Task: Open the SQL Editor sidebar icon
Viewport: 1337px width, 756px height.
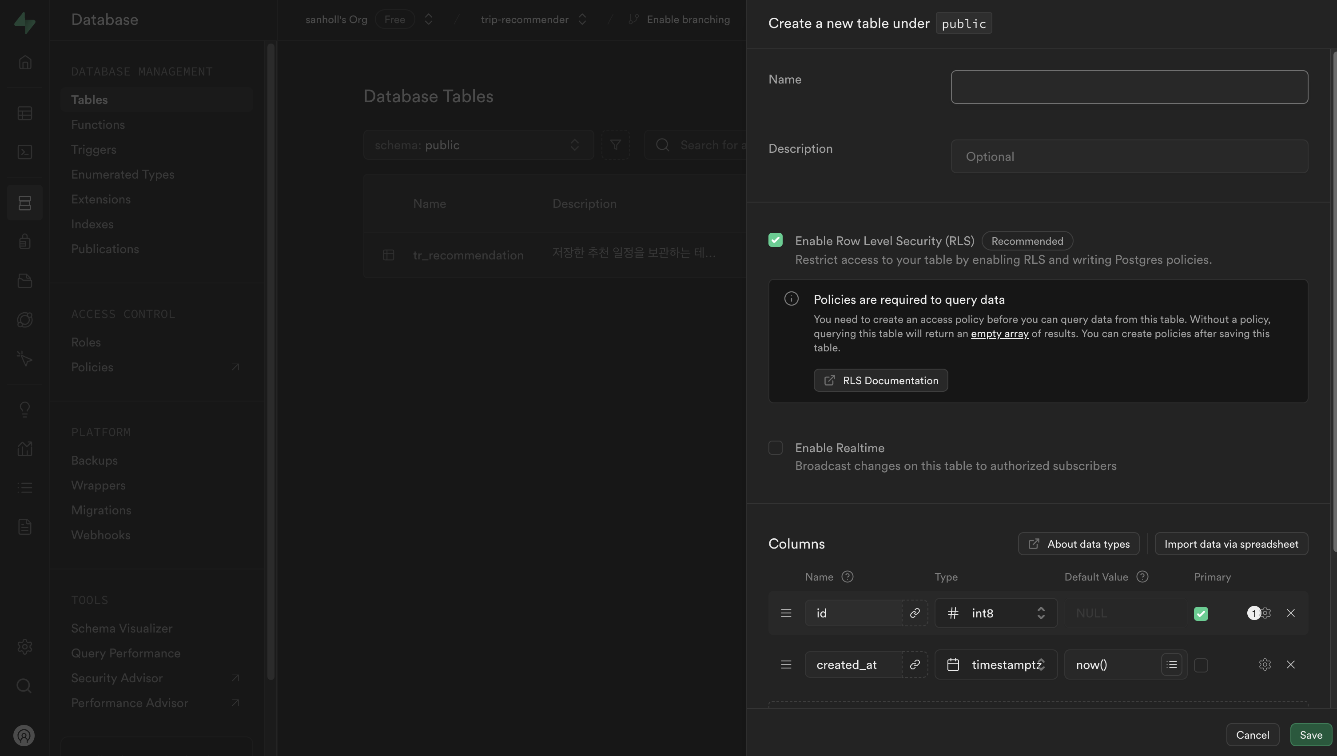Action: point(24,151)
